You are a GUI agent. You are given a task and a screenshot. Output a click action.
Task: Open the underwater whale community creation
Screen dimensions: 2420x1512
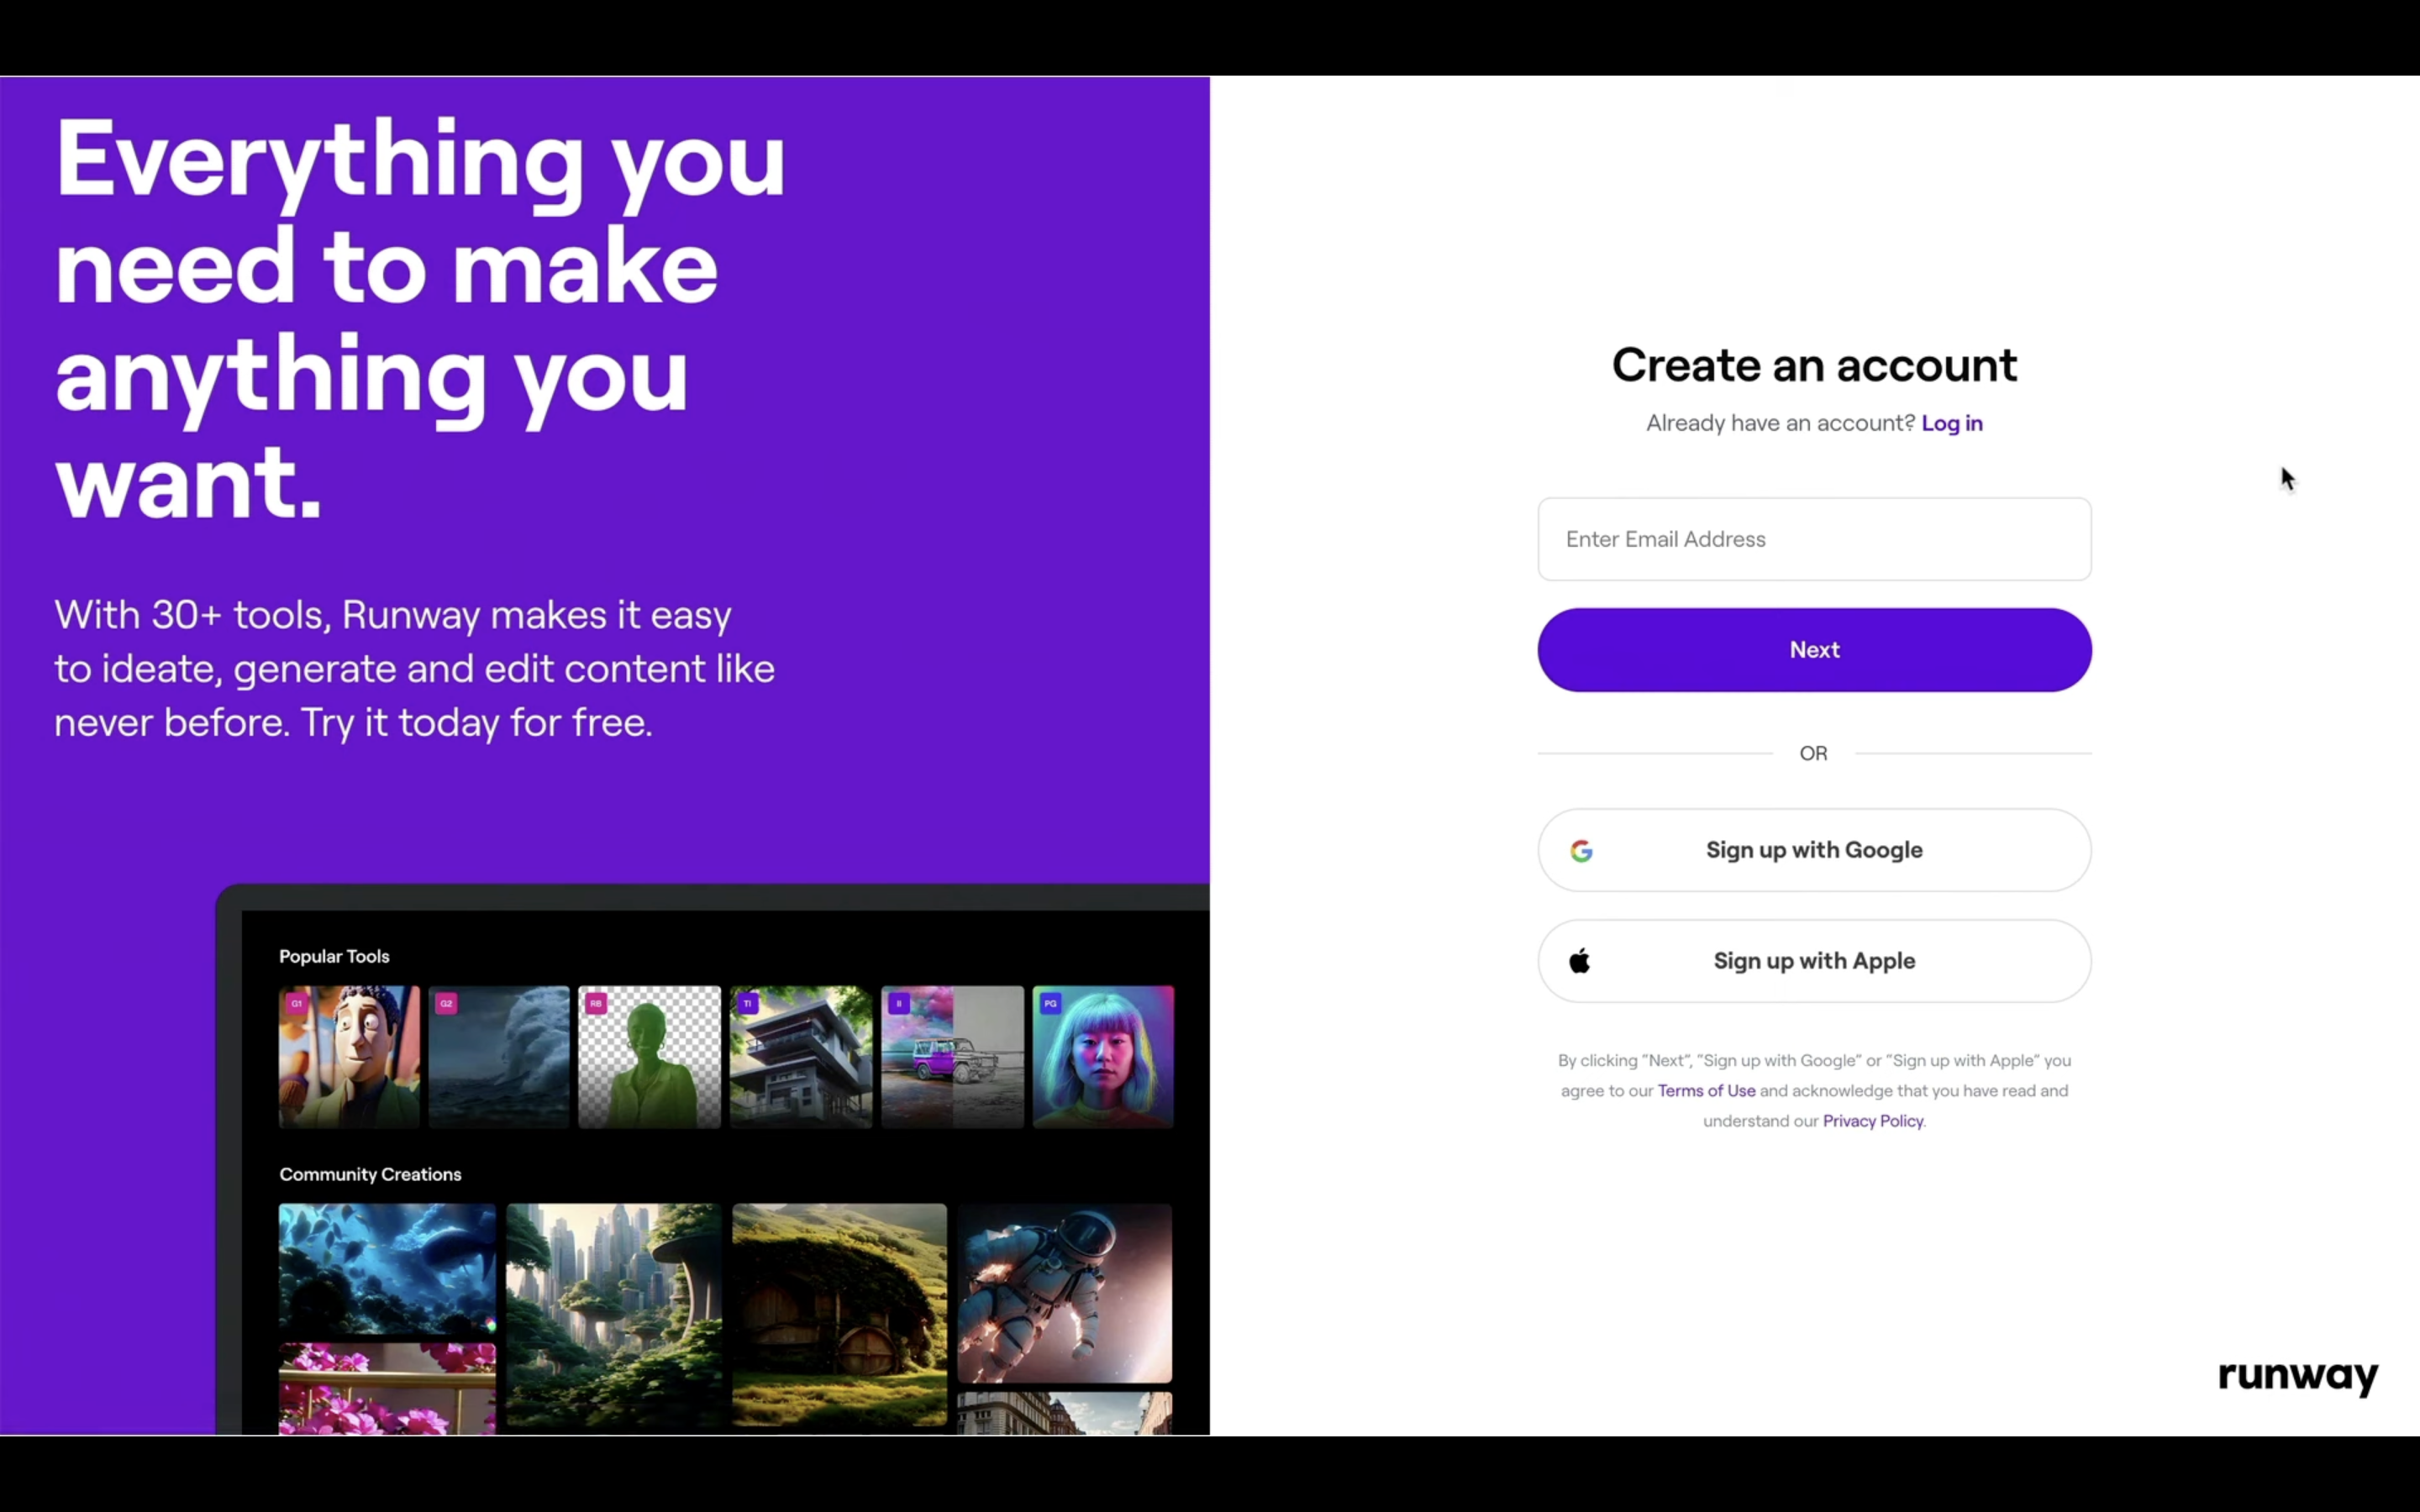pos(387,1269)
